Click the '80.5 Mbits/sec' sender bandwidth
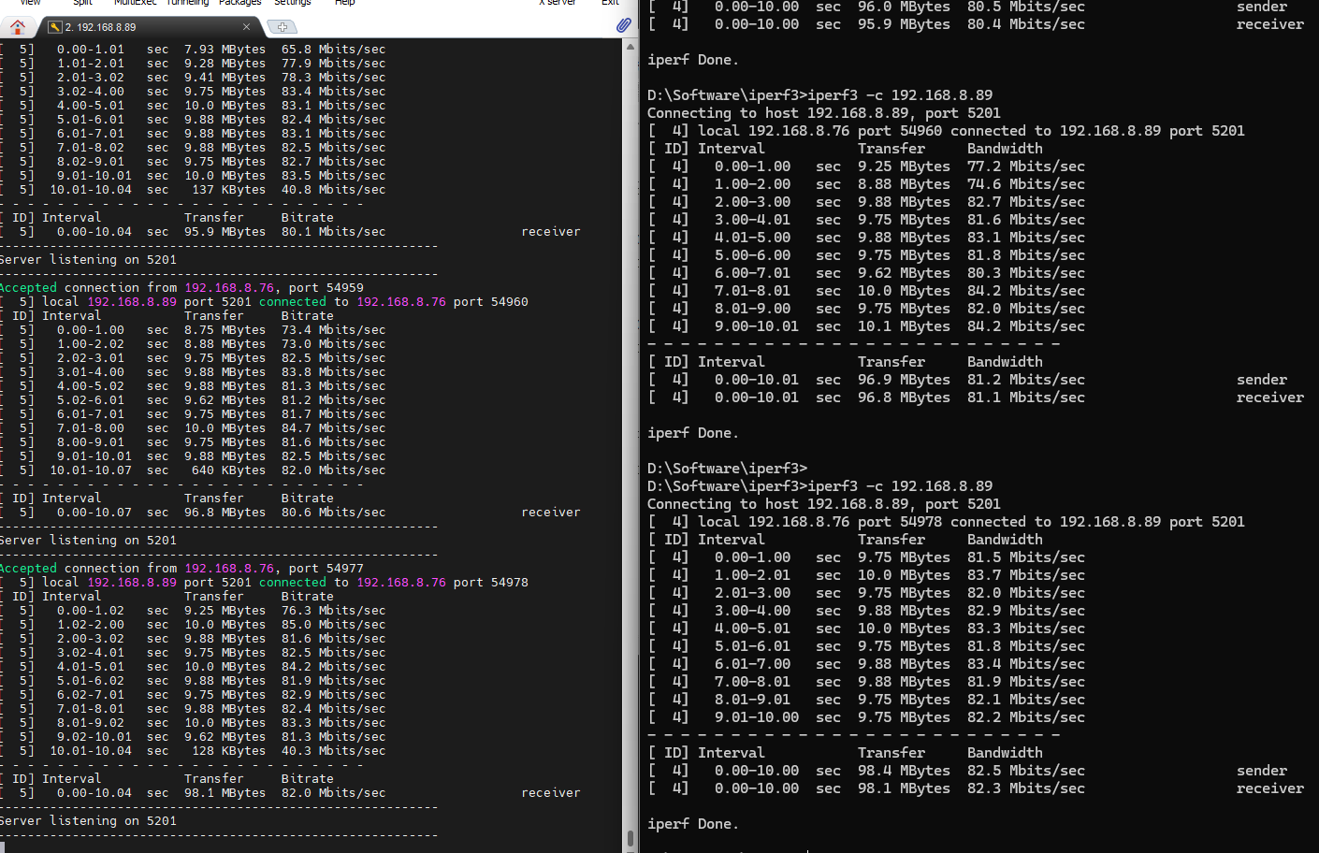This screenshot has width=1319, height=853. coord(1026,7)
